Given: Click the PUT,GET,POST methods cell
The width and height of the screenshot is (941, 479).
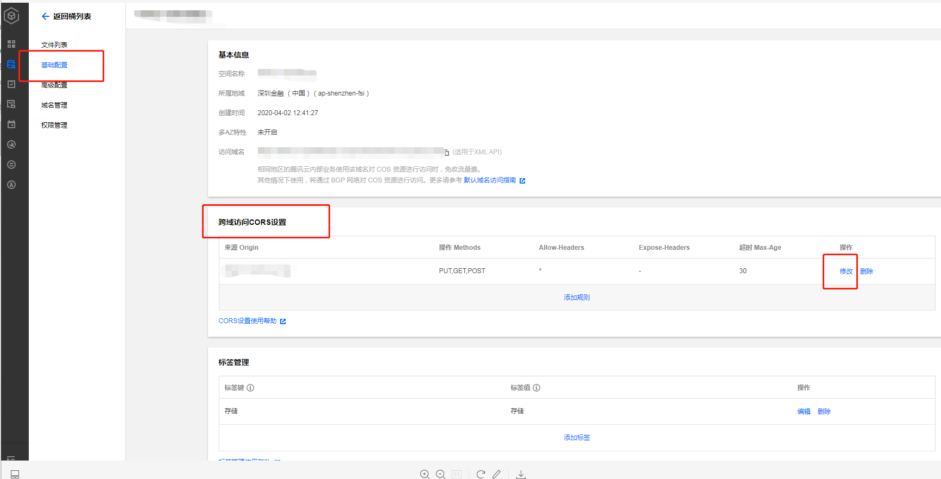Looking at the screenshot, I should tap(462, 271).
